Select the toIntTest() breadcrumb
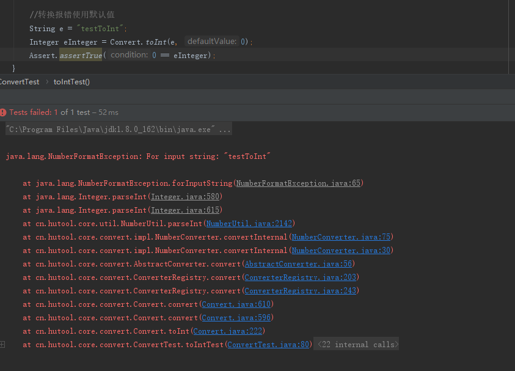515x371 pixels. [x=71, y=82]
